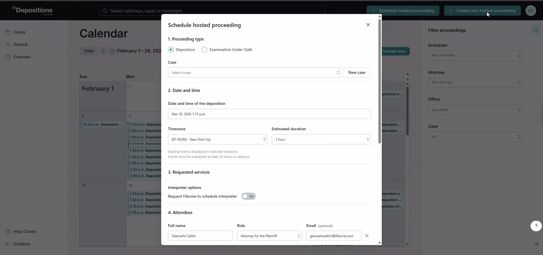Go to the previous calendar month arrow
This screenshot has width=543, height=255.
pos(103,51)
